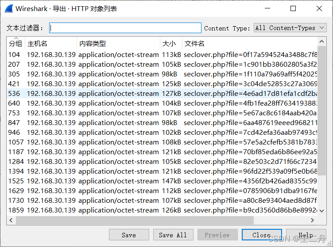Click filename seclover.php?file=1c901bb38602805a3f2
The width and height of the screenshot is (333, 247).
tap(250, 65)
